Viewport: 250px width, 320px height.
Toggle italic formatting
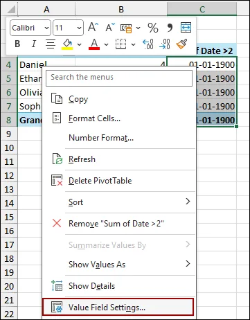click(x=34, y=44)
